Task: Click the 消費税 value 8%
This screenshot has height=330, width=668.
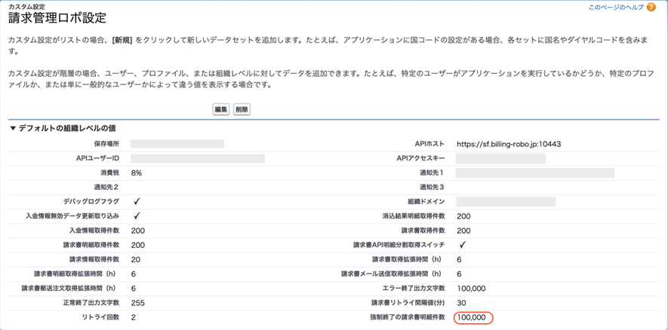Action: (x=137, y=173)
